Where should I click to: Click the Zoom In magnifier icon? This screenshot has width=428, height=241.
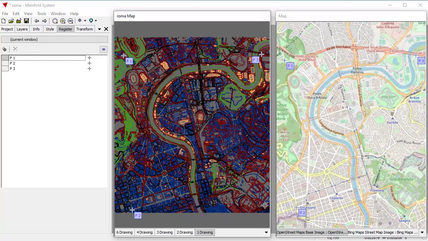click(x=63, y=21)
